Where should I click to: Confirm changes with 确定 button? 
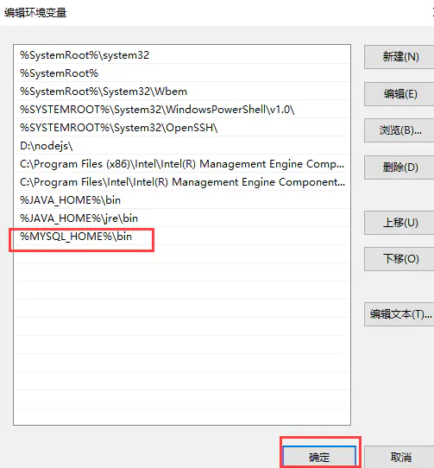319,457
